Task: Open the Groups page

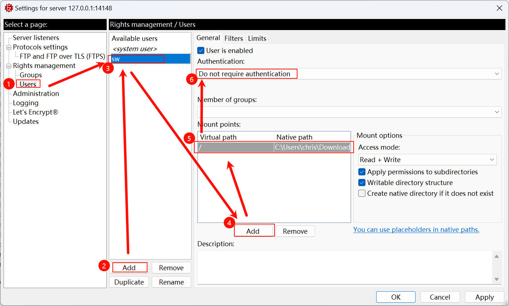Action: point(31,75)
